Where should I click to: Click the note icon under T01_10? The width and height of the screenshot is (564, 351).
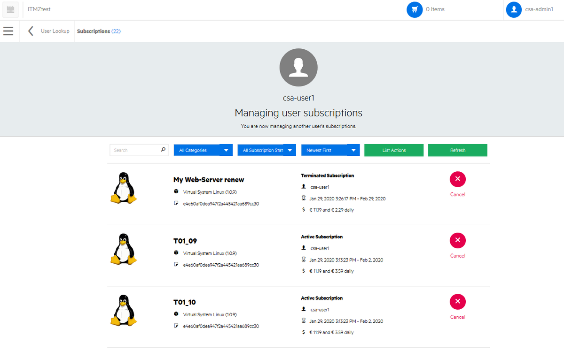(176, 326)
